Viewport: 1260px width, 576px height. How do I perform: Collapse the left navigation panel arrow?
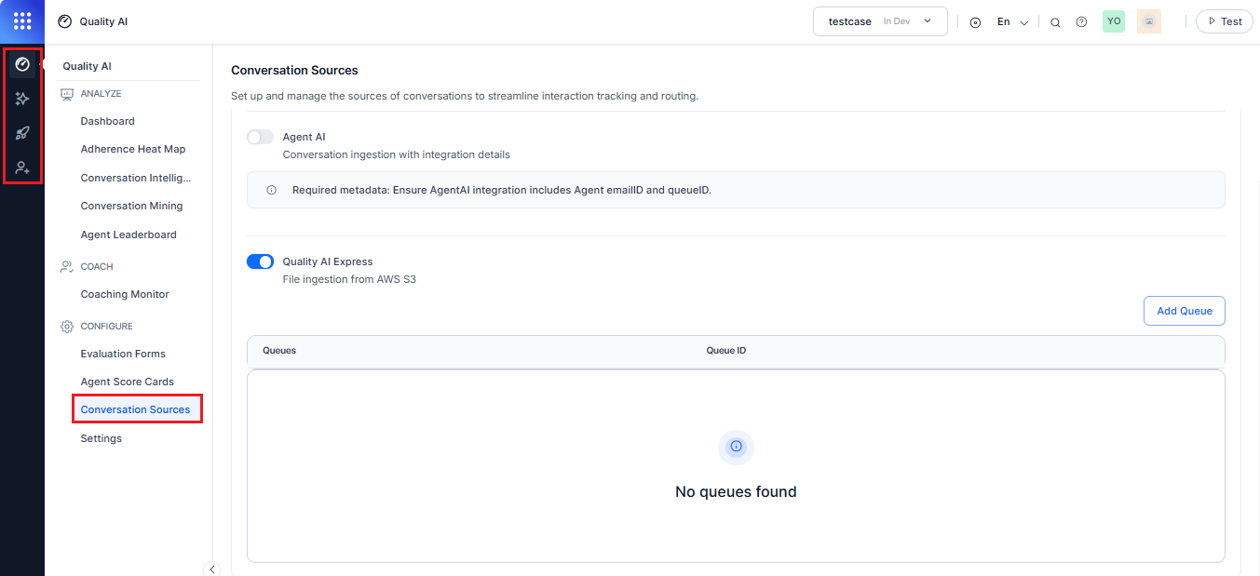(211, 569)
